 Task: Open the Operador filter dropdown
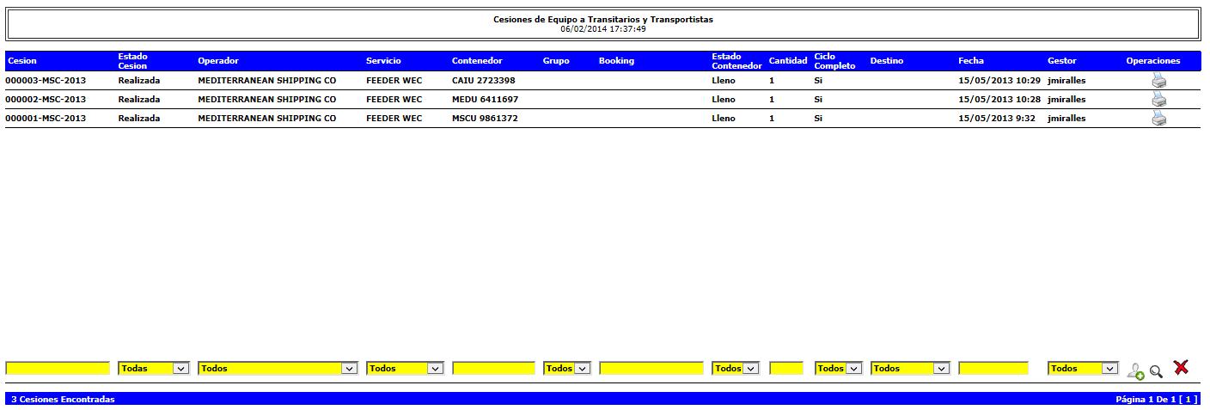(x=278, y=368)
